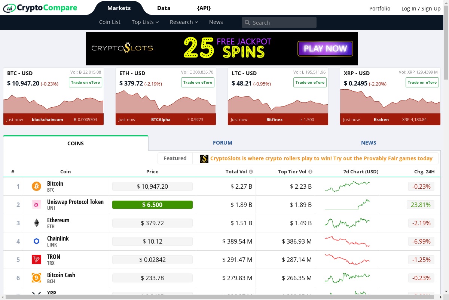The width and height of the screenshot is (449, 300).
Task: Open Bitcoin 7d chart sparkline
Action: coord(347,186)
